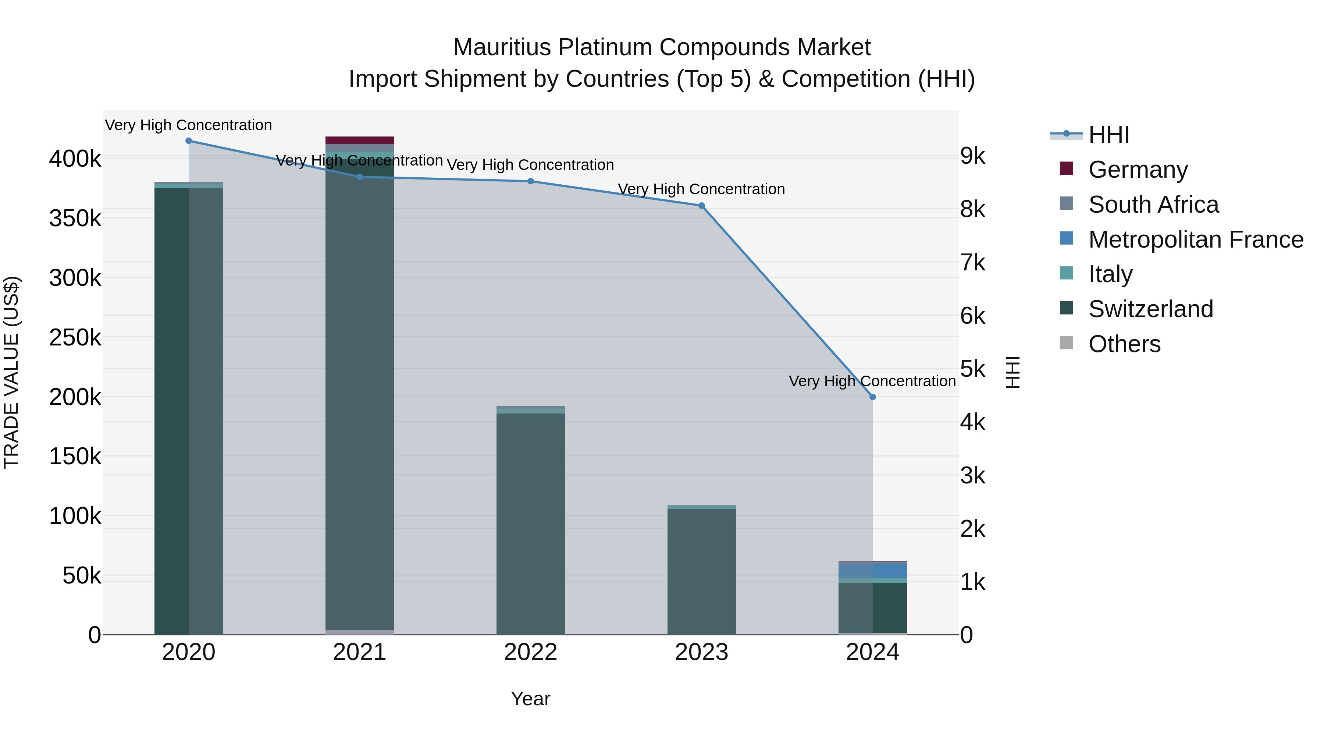
Task: Click the 2024 x-axis label
Action: tap(872, 652)
